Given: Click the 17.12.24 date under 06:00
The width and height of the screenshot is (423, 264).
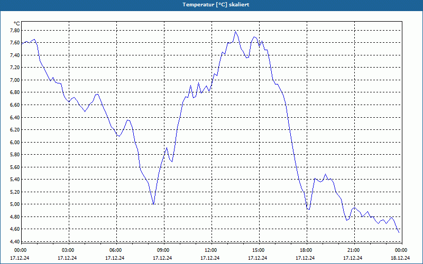Looking at the screenshot, I should [115, 258].
